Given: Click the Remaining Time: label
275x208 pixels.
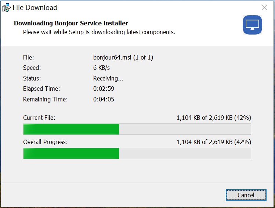Looking at the screenshot, I should point(45,99).
